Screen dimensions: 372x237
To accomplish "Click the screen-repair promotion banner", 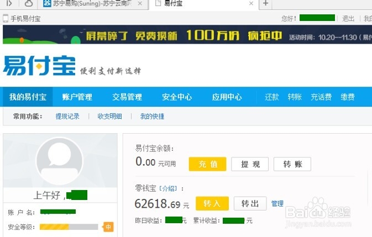I will (187, 35).
